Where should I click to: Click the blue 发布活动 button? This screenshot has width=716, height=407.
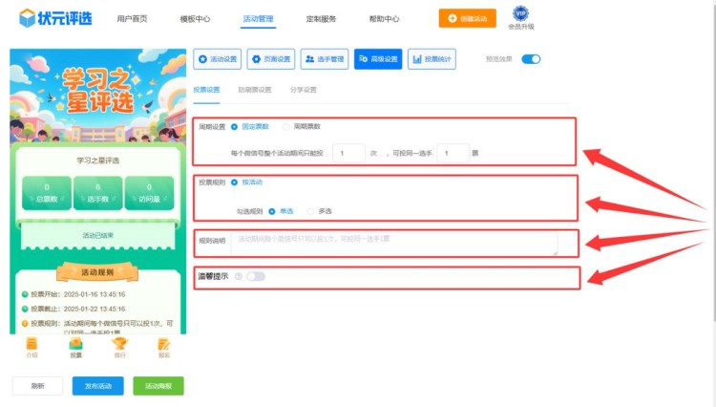[x=97, y=386]
